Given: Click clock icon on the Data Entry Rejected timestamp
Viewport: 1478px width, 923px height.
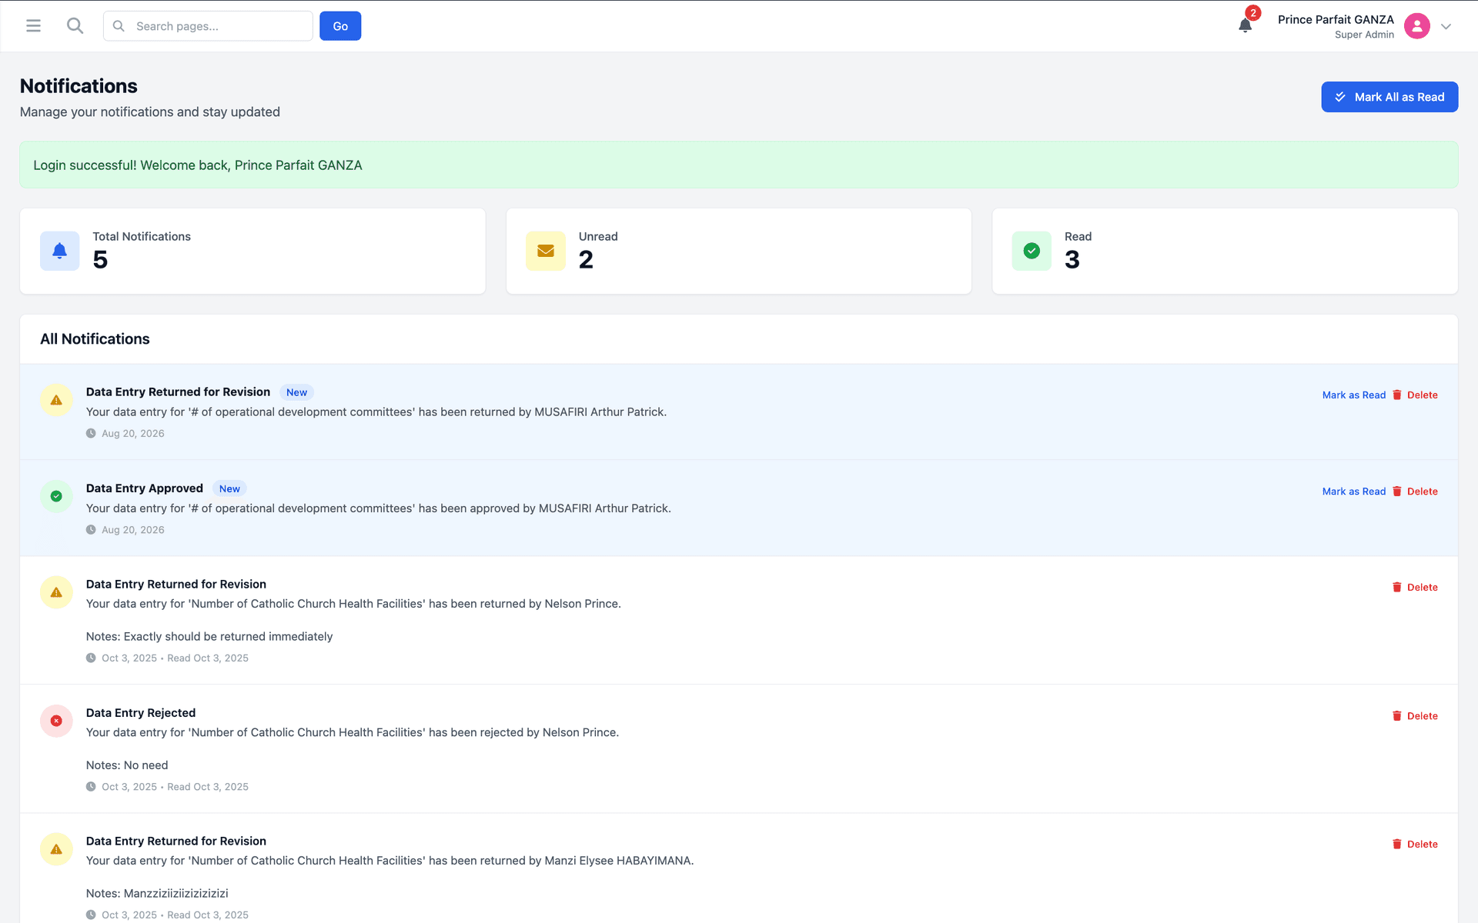Looking at the screenshot, I should (91, 787).
